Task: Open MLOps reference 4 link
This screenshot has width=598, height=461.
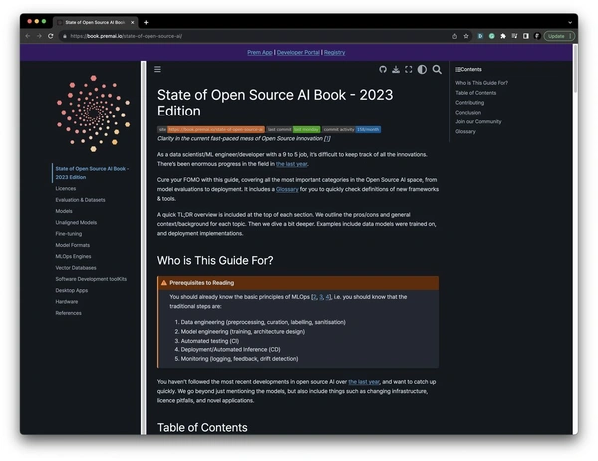Action: [x=328, y=297]
